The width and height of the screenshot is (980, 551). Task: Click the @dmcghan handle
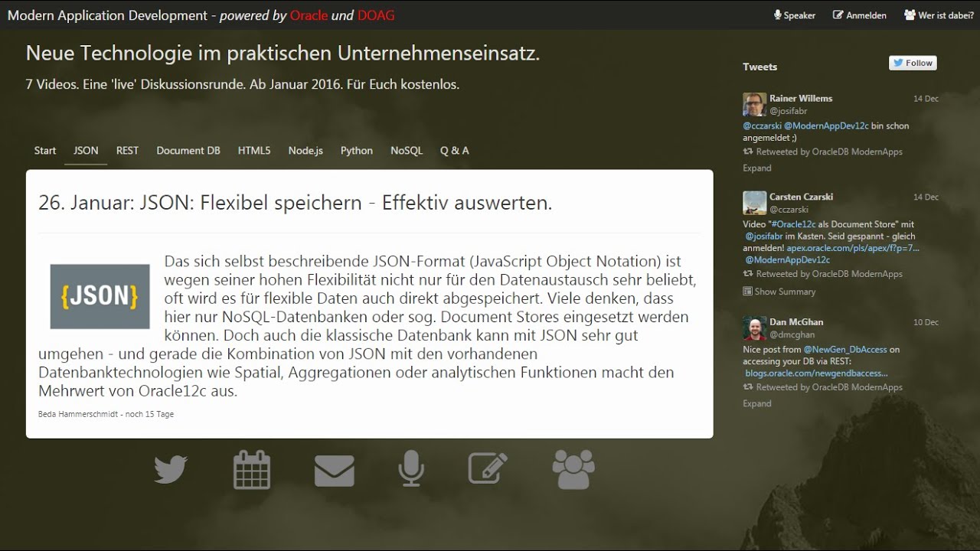(x=792, y=334)
